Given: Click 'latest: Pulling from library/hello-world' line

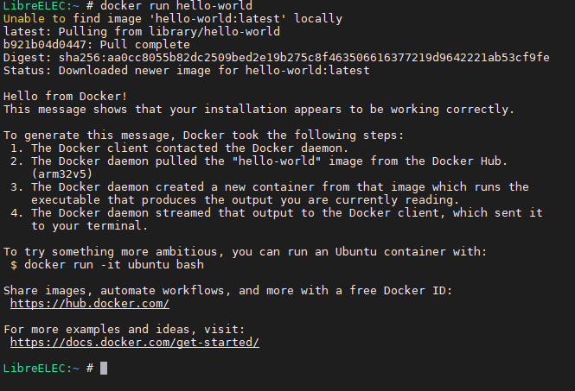Looking at the screenshot, I should pos(142,31).
